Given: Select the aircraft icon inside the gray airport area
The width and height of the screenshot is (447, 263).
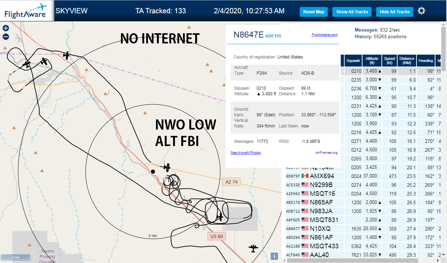Looking at the screenshot, I should (220, 217).
